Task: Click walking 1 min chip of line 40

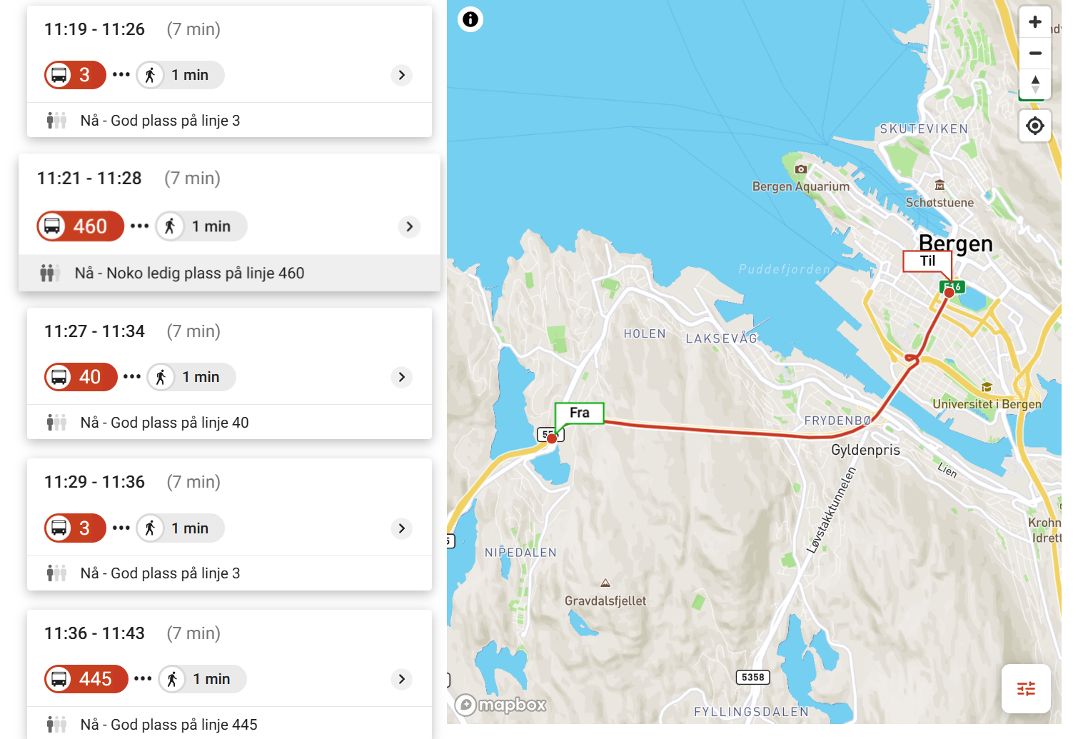Action: point(191,377)
